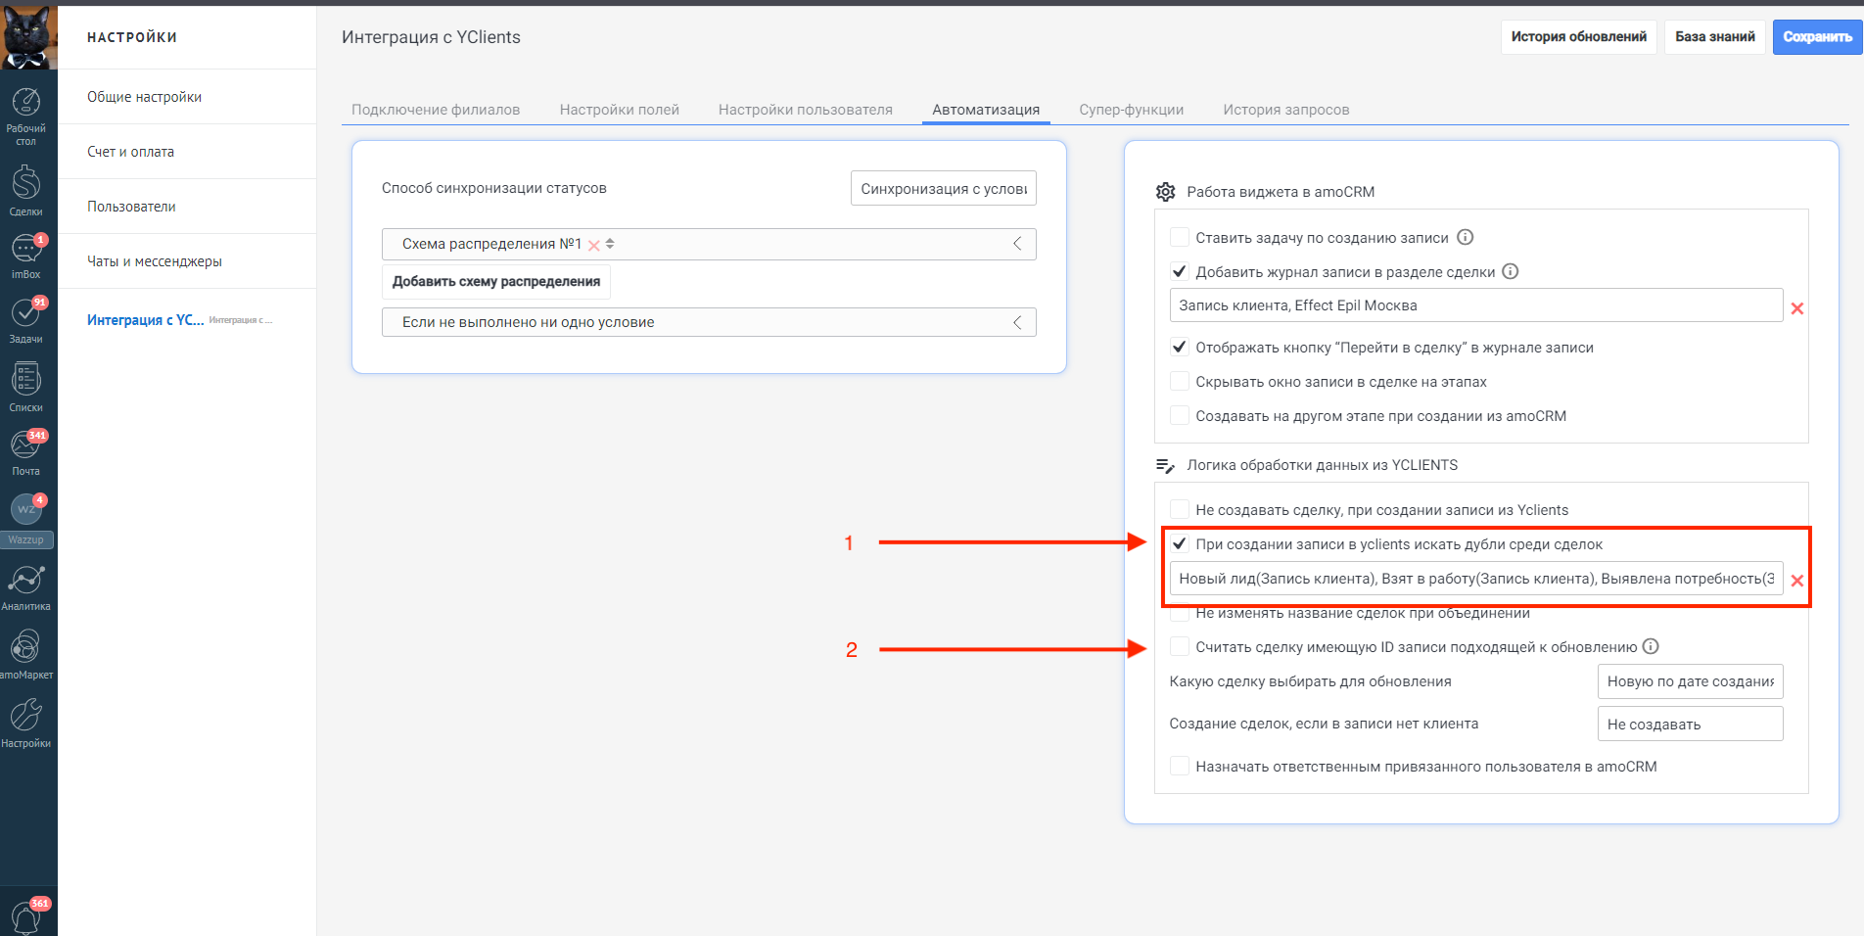Switch to Супер-функции tab

tap(1132, 110)
